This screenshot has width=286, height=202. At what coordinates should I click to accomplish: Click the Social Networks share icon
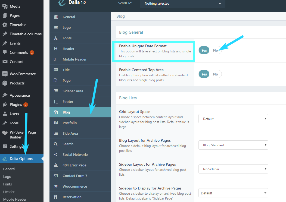tap(56, 155)
